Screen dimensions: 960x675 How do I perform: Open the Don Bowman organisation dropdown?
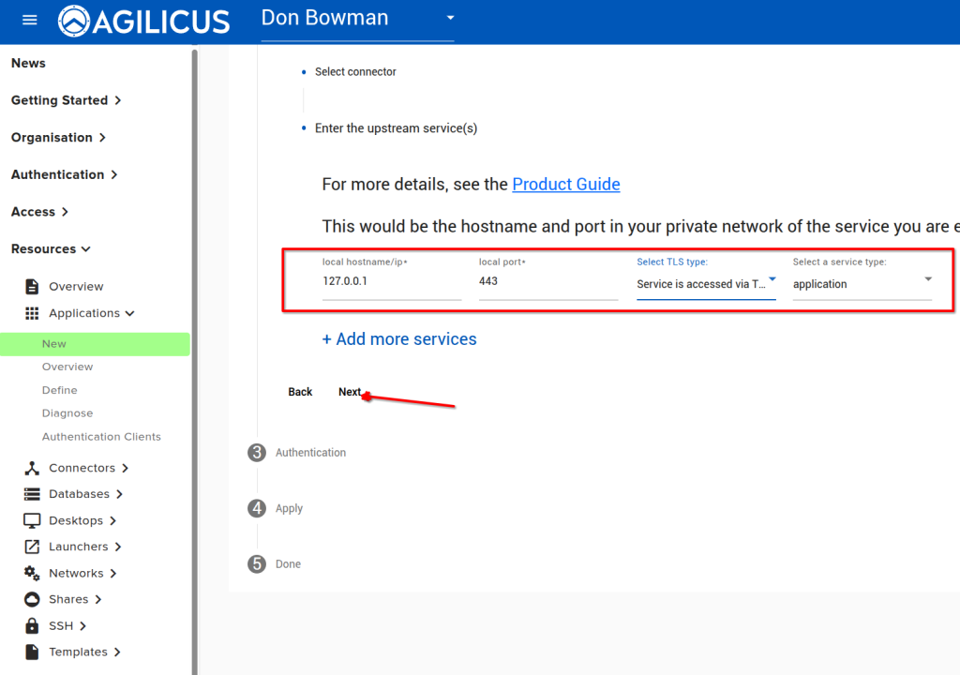[x=450, y=19]
